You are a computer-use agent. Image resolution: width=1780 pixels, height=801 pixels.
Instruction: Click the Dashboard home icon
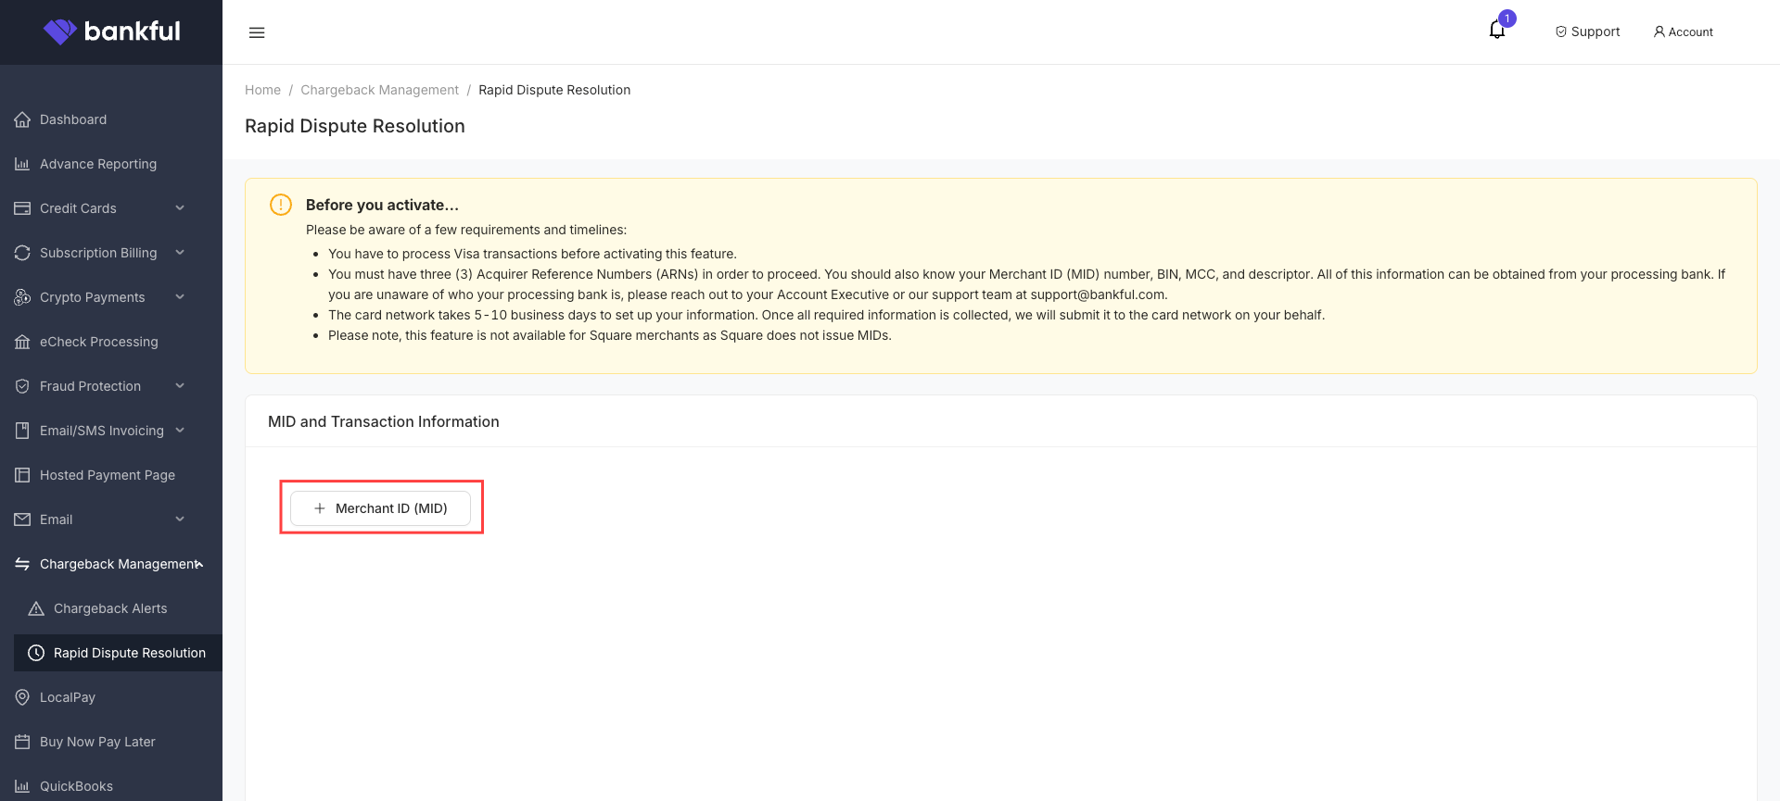coord(22,119)
